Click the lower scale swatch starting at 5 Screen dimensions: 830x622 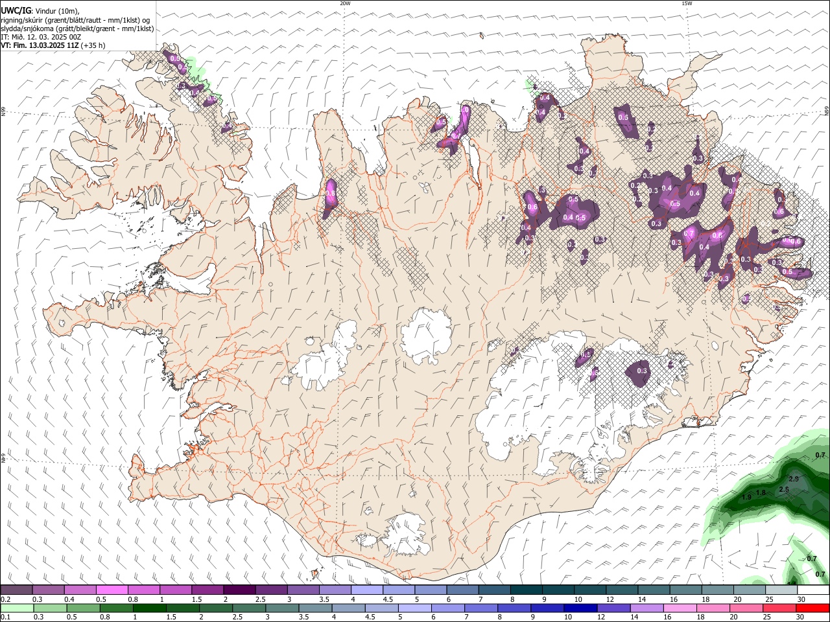(x=415, y=608)
